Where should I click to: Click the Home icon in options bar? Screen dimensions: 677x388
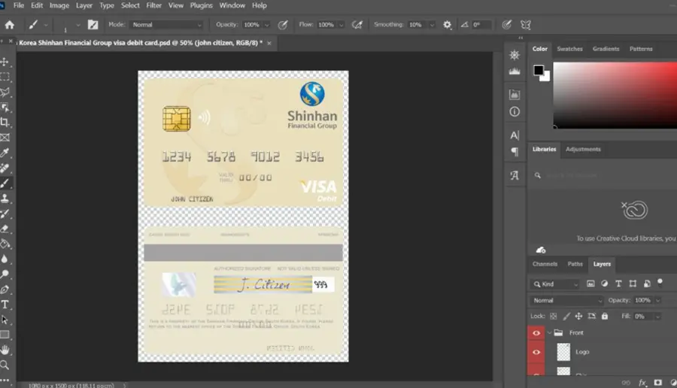(10, 25)
